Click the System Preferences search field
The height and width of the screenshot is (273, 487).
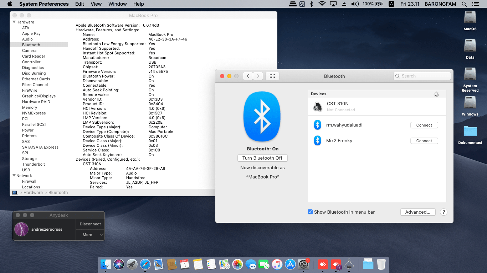click(422, 76)
